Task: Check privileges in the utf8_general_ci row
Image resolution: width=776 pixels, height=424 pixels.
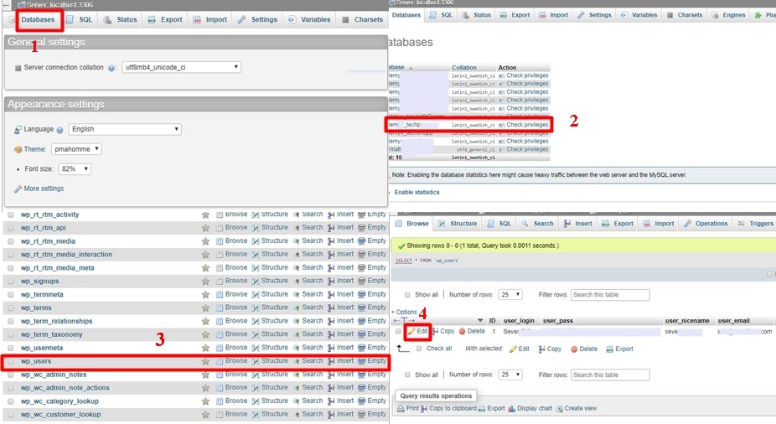Action: click(527, 149)
